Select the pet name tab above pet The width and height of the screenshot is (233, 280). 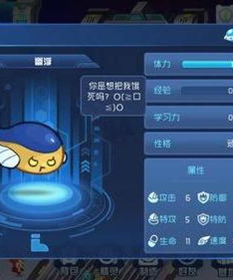click(x=43, y=62)
